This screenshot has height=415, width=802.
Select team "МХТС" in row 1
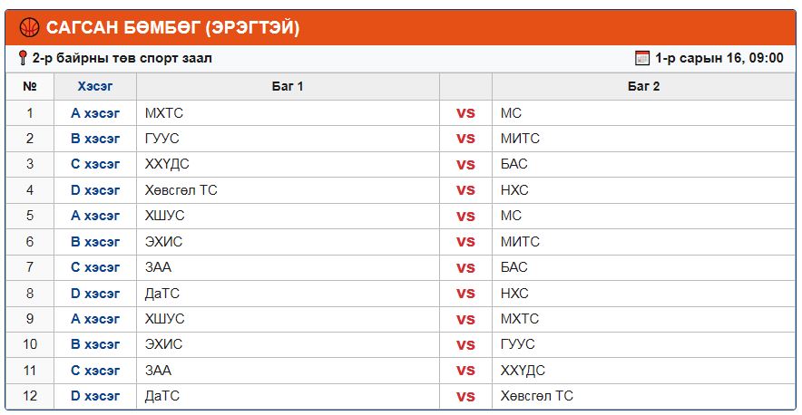pos(164,113)
